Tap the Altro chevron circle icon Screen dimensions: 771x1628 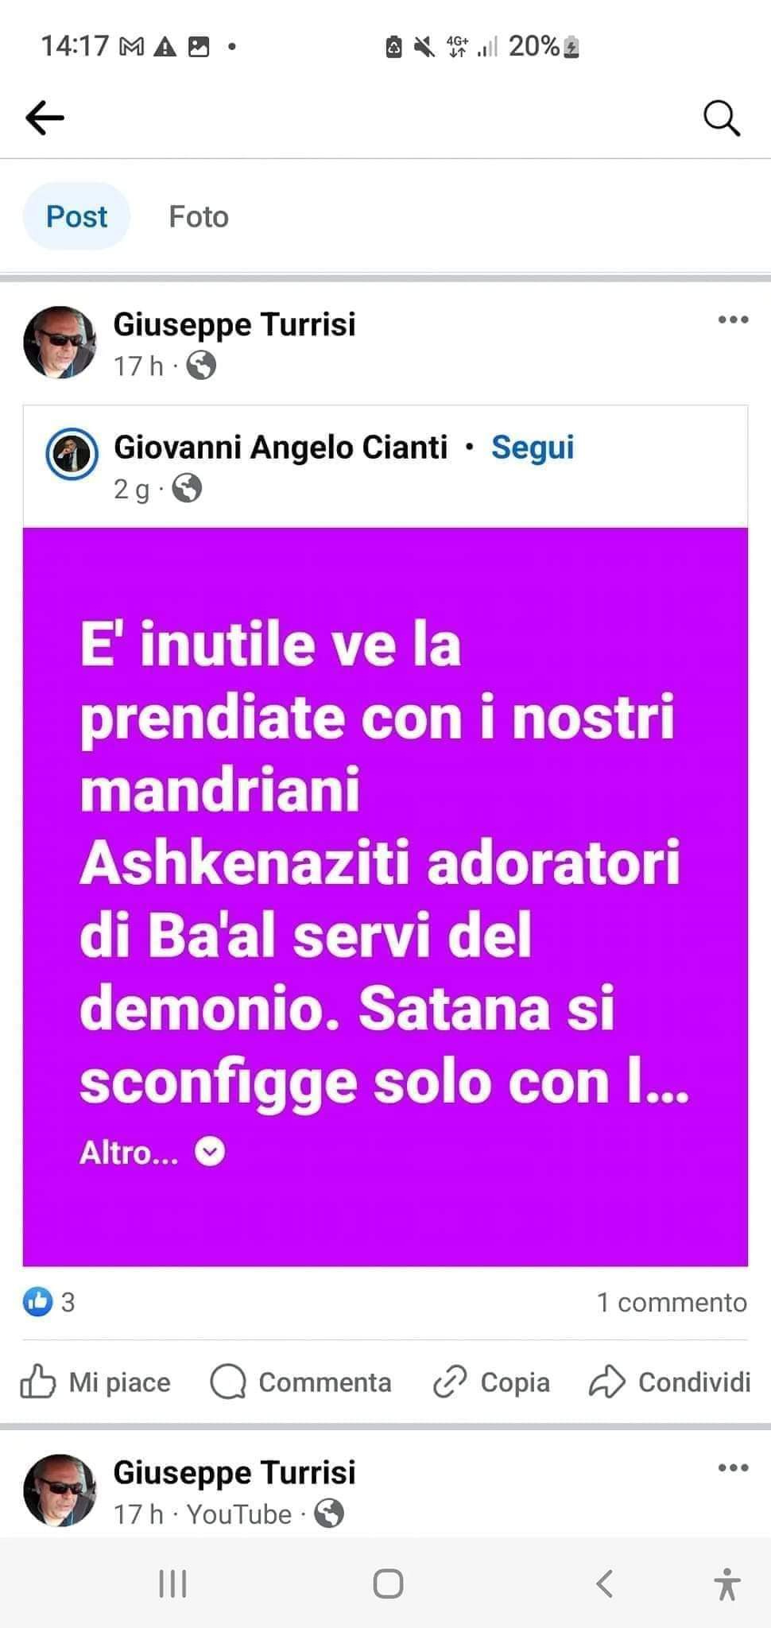210,1151
